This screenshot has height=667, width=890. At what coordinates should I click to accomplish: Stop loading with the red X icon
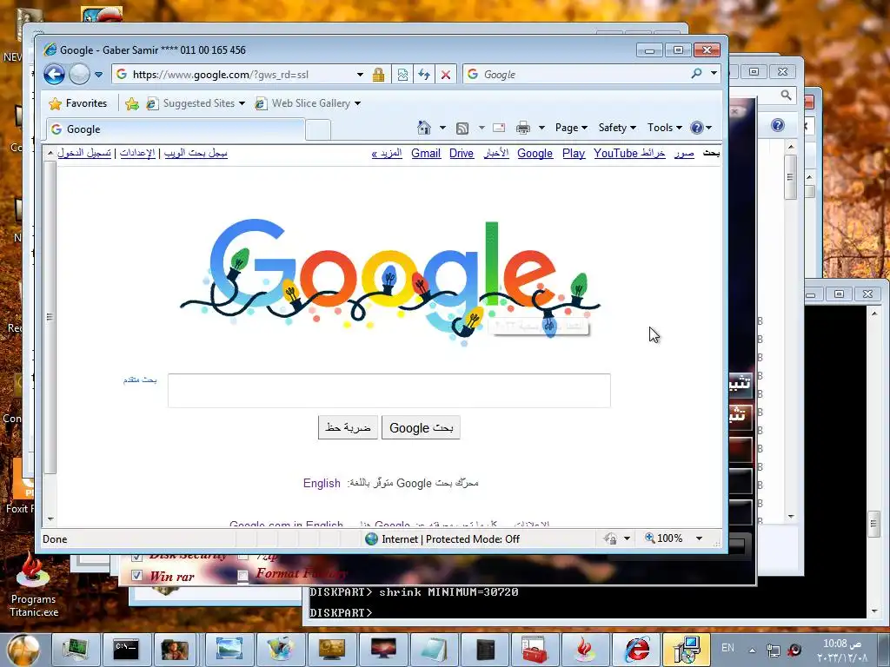pos(446,75)
